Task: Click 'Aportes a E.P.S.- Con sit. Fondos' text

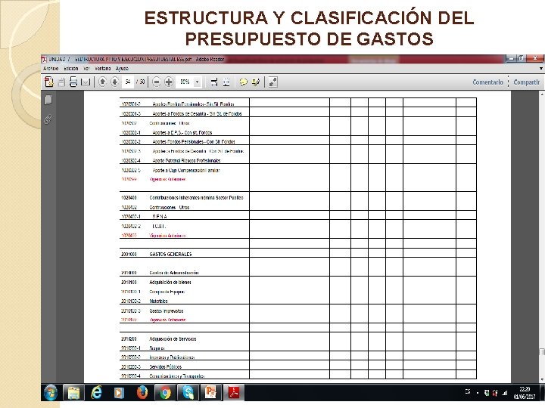Action: 182,132
